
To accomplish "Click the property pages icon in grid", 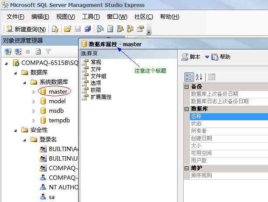I will point(211,77).
